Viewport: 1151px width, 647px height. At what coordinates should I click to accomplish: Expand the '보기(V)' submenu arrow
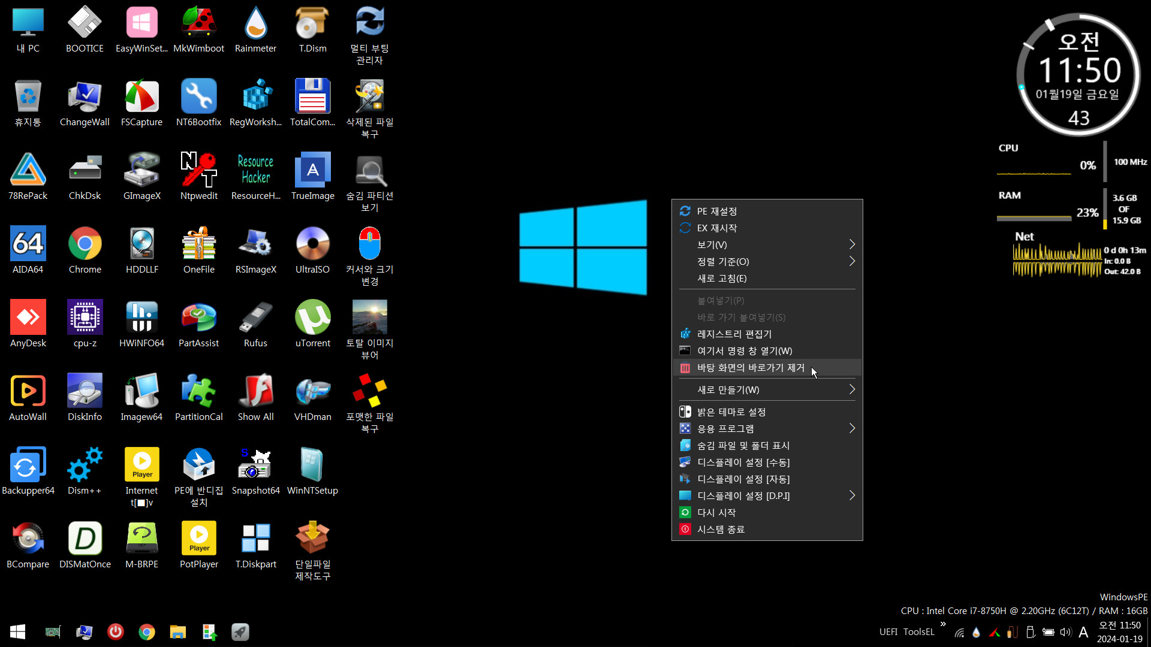click(x=852, y=244)
